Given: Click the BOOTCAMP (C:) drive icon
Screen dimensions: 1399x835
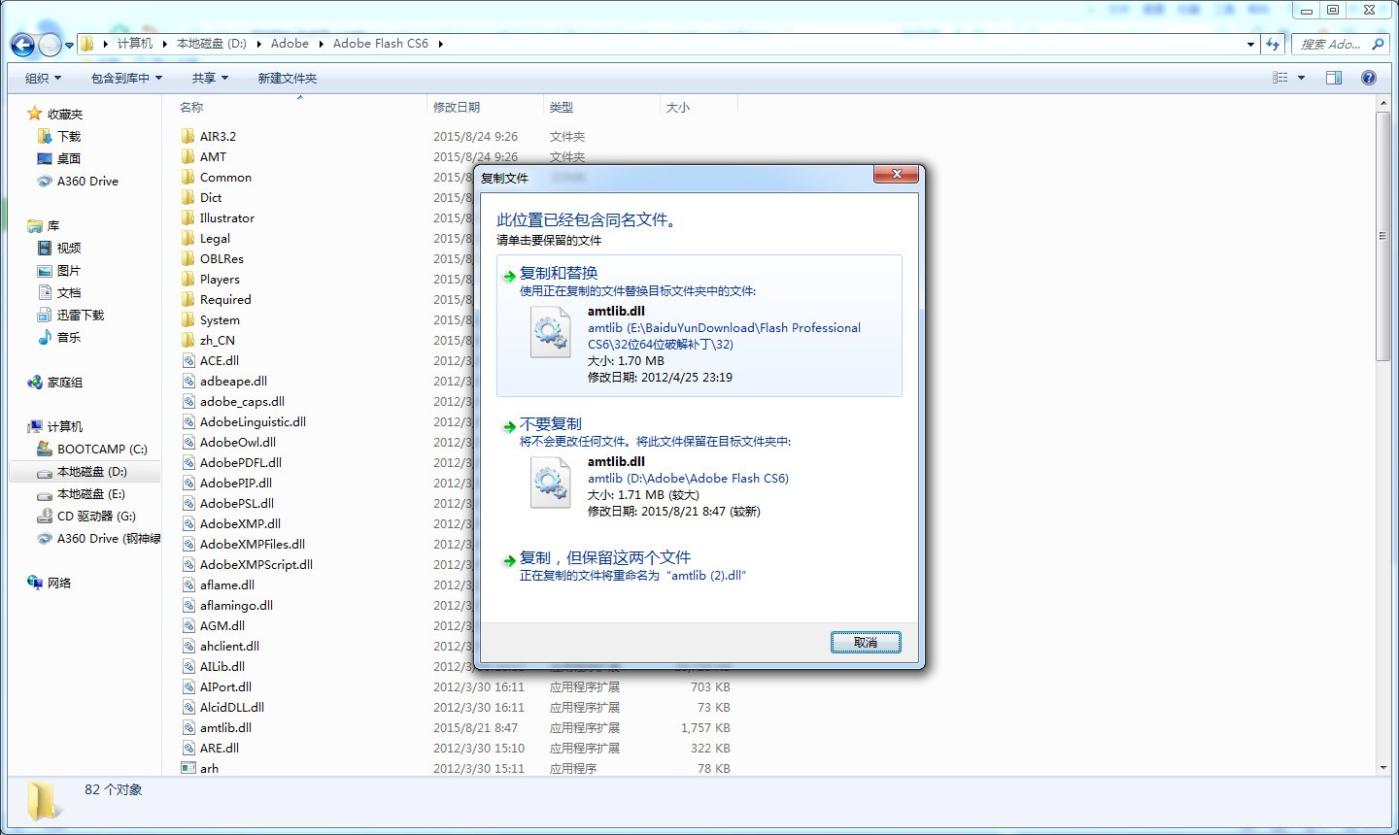Looking at the screenshot, I should click(x=44, y=450).
